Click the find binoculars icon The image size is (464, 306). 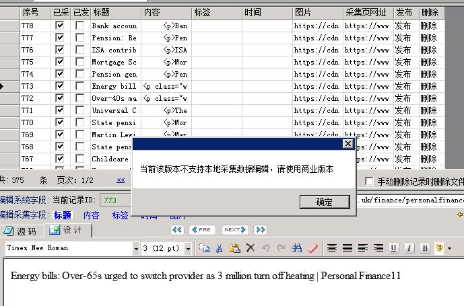296,248
